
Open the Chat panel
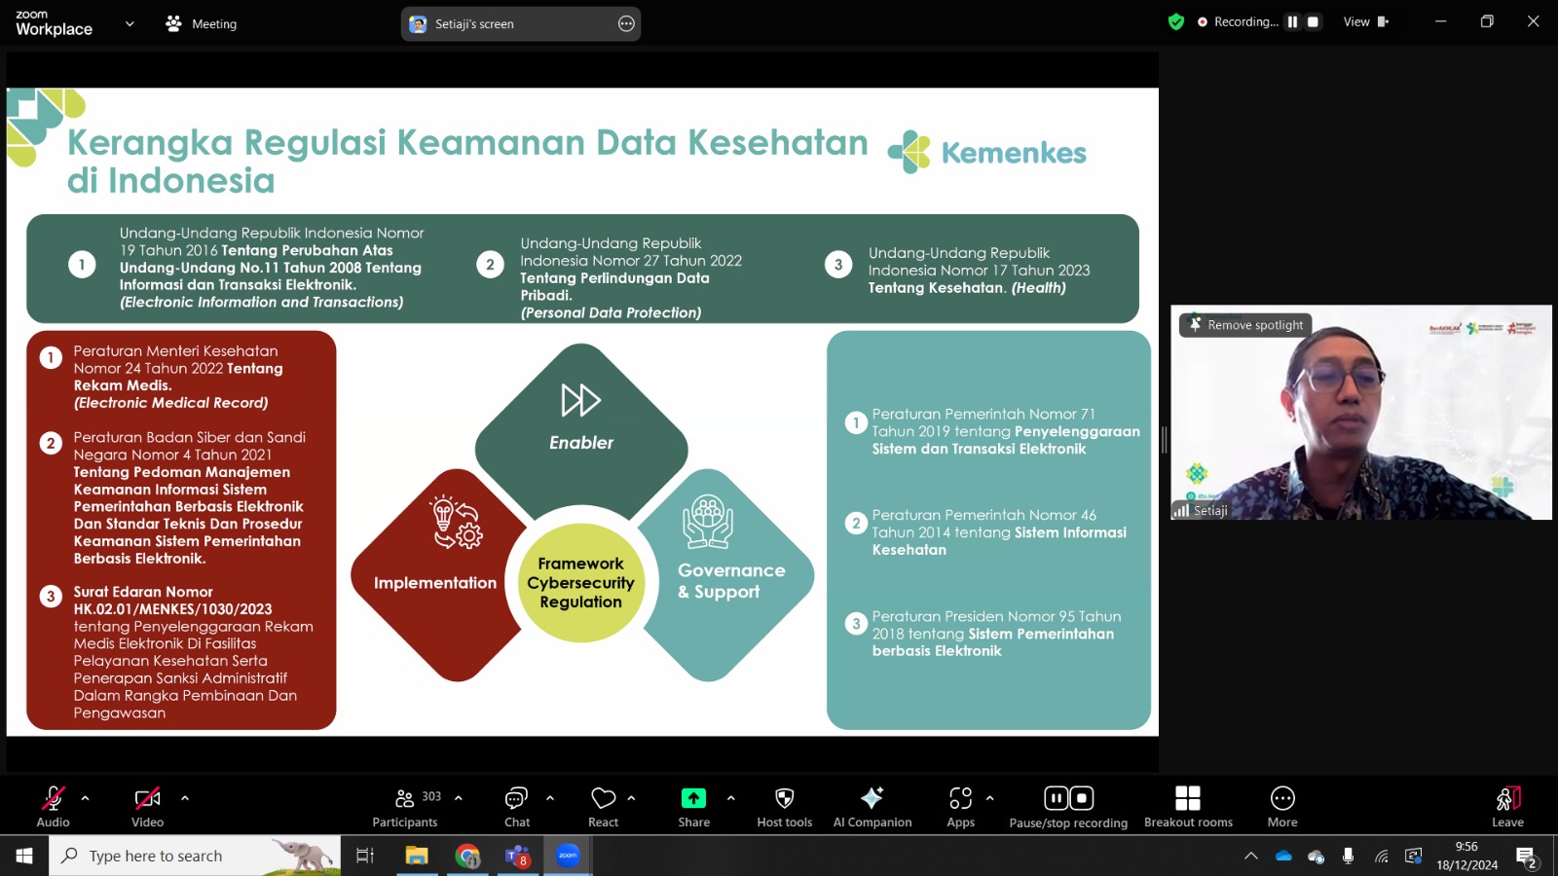[516, 806]
